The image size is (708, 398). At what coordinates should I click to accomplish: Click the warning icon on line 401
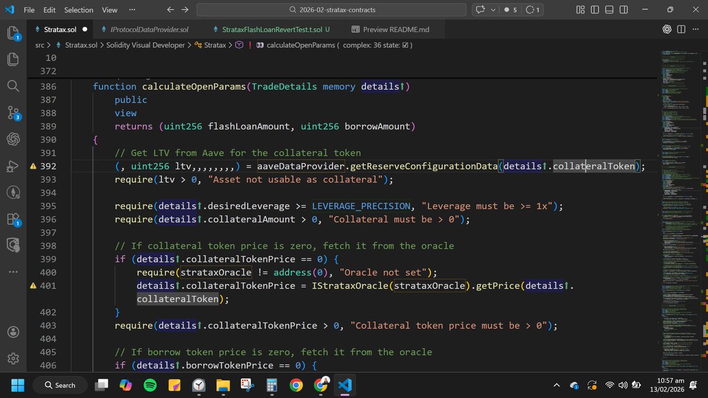point(34,285)
